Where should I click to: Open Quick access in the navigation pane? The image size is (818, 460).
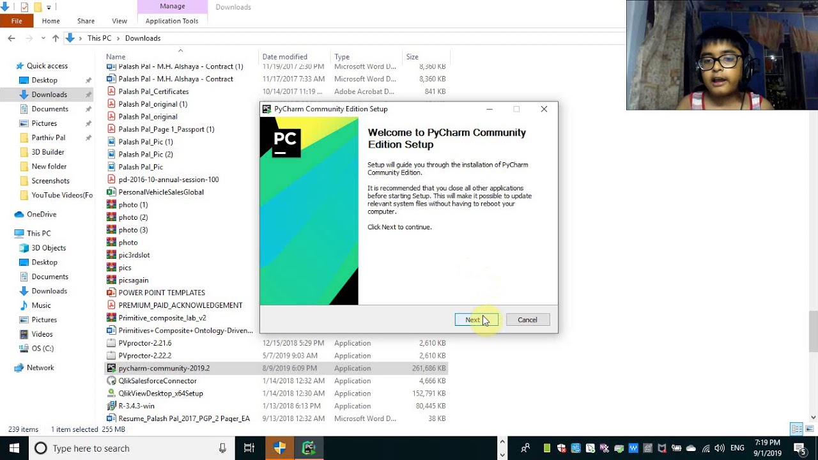[x=47, y=66]
